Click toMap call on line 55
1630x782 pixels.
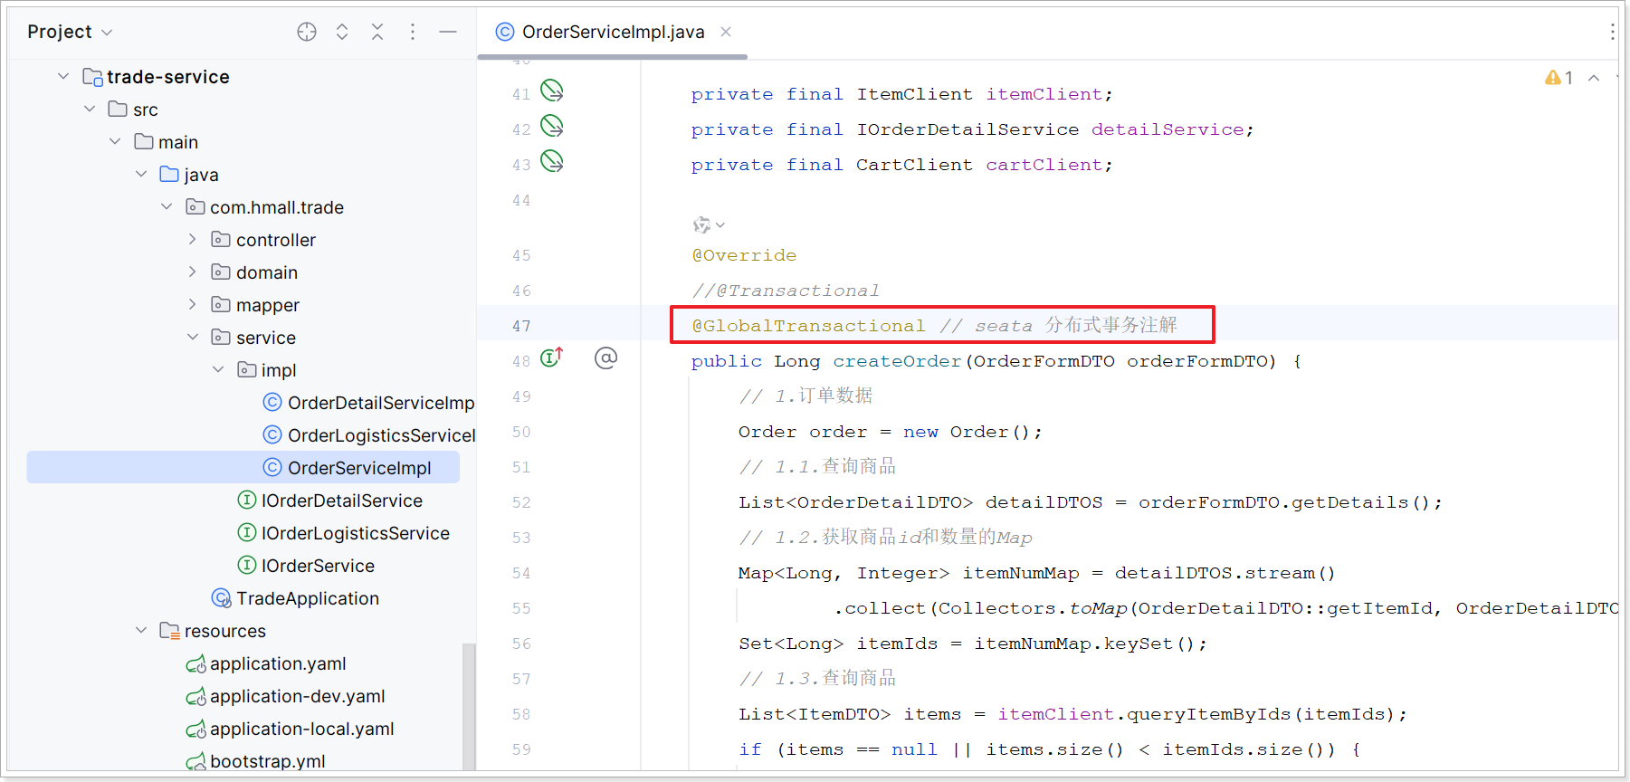tap(1098, 608)
